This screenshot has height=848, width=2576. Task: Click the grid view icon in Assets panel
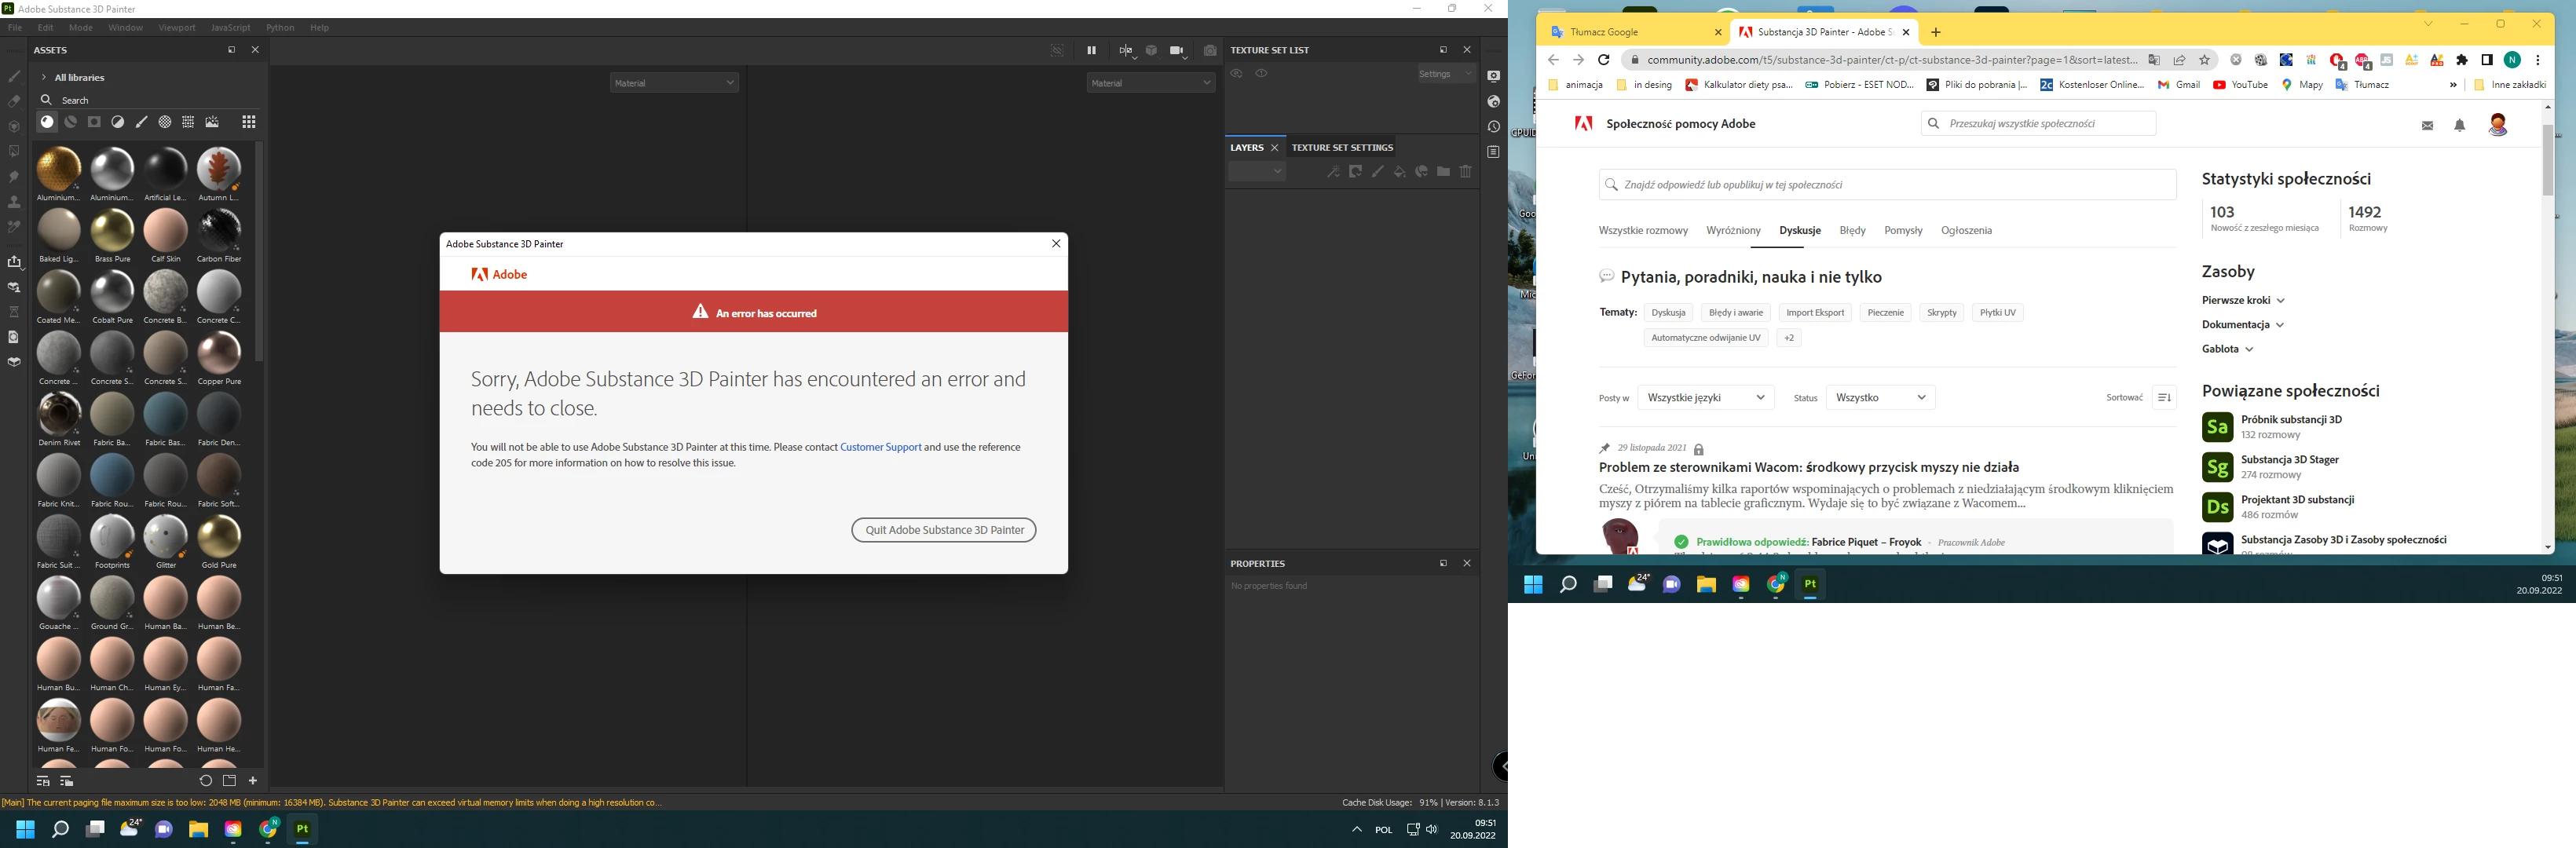249,122
